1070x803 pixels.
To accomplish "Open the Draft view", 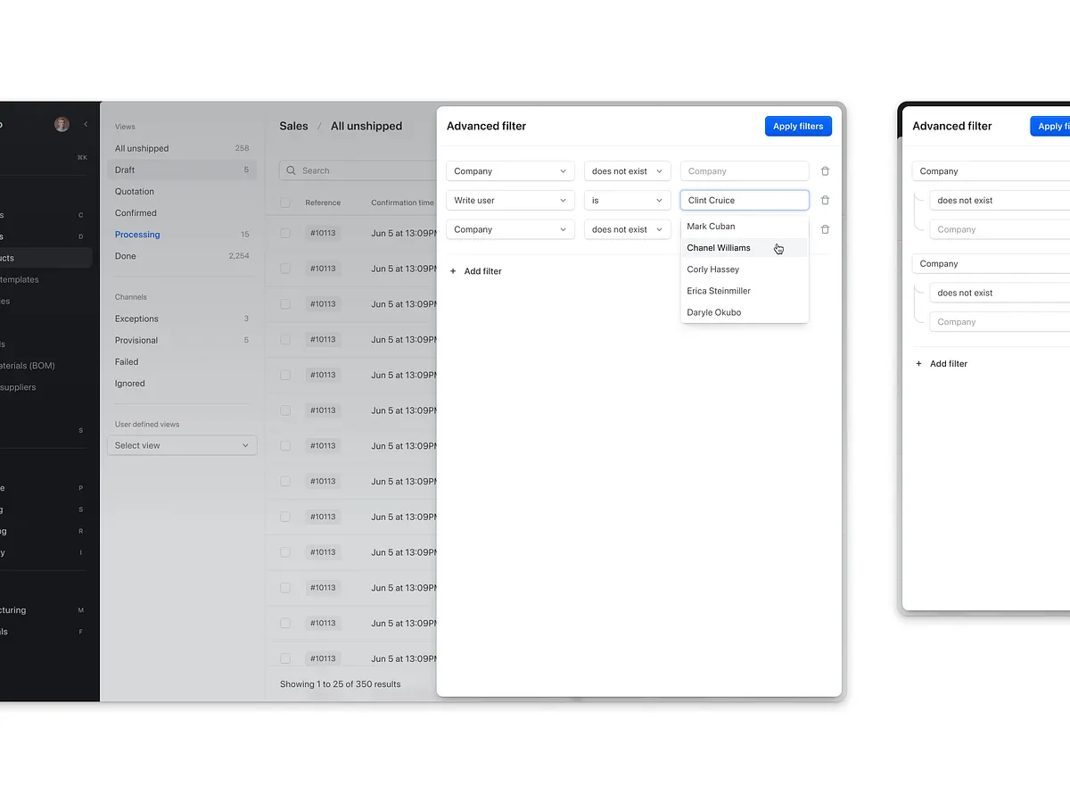I will click(182, 170).
